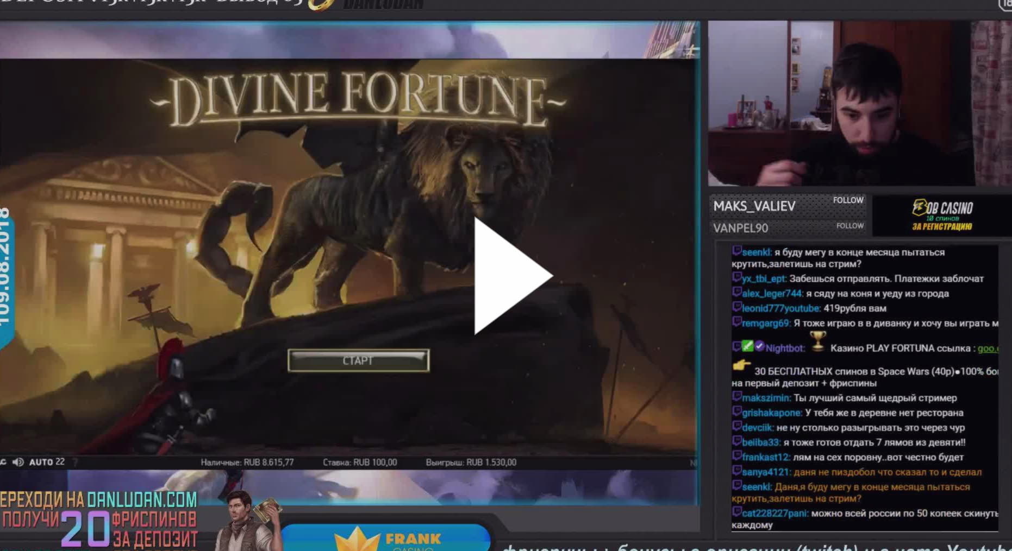This screenshot has width=1012, height=551.
Task: Open alex_leger744 user in chat
Action: pos(772,294)
